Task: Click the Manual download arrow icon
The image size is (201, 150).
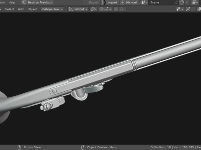Action: (x=122, y=2)
